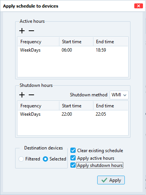Image resolution: width=146 pixels, height=195 pixels.
Task: Close the Apply schedule dialog
Action: click(138, 6)
